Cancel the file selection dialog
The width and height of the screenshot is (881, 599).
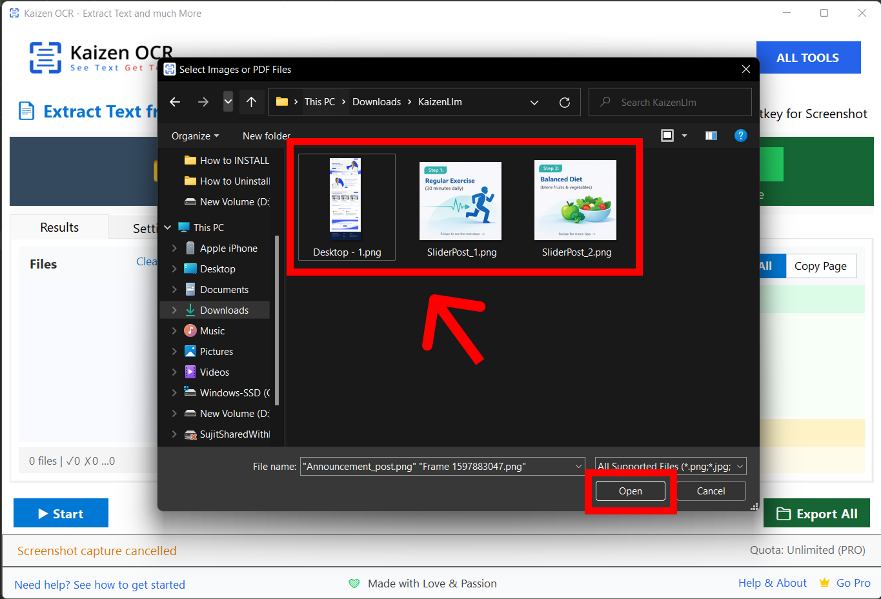711,491
